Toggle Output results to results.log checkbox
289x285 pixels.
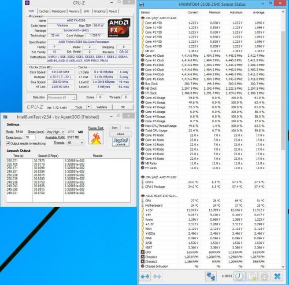coord(8,143)
